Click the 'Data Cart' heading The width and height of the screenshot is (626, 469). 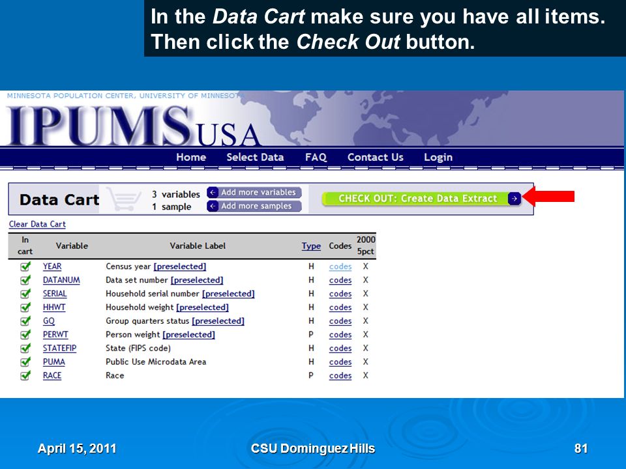tap(59, 199)
